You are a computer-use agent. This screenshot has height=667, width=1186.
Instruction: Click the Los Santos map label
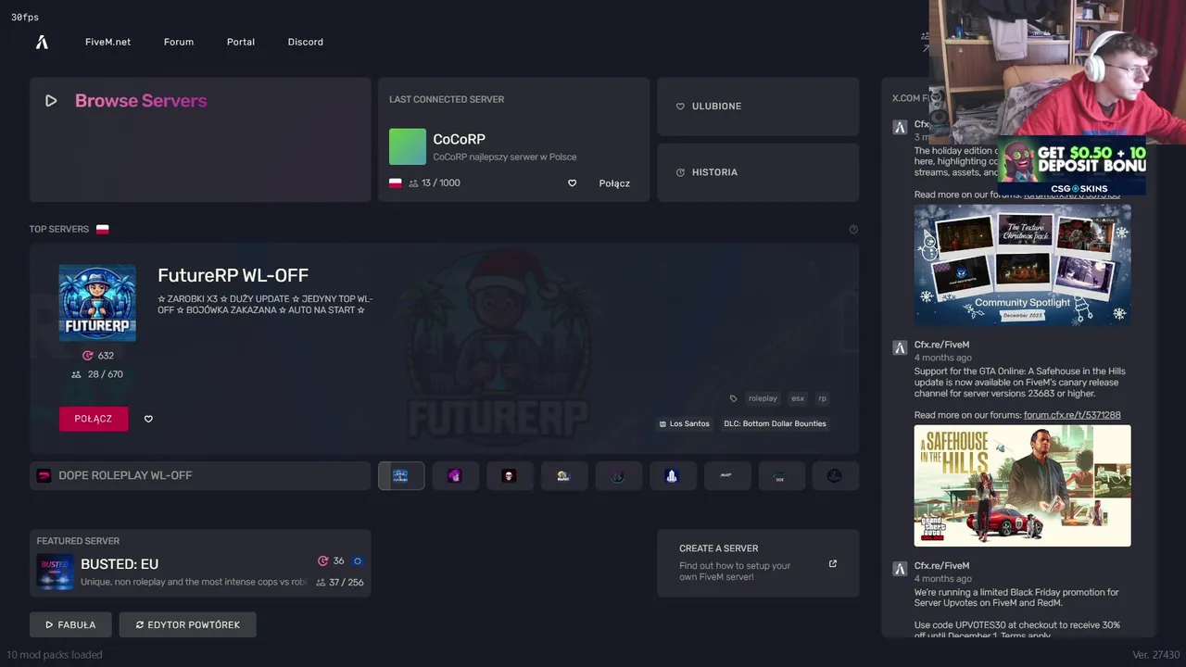[684, 423]
